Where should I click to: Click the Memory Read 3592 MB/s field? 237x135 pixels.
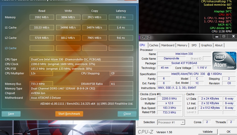(x=42, y=17)
